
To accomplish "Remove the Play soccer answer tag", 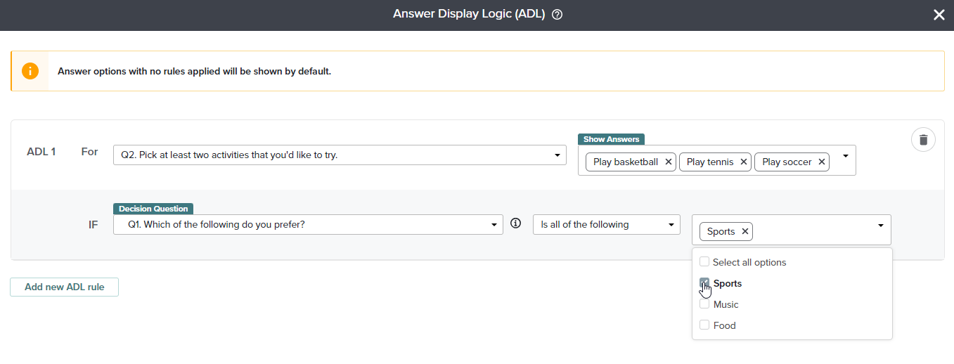I will pos(821,162).
